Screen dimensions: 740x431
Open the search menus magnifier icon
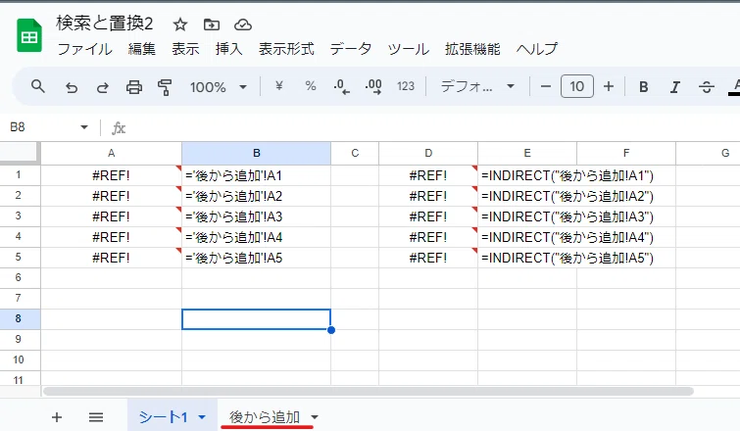pos(38,87)
